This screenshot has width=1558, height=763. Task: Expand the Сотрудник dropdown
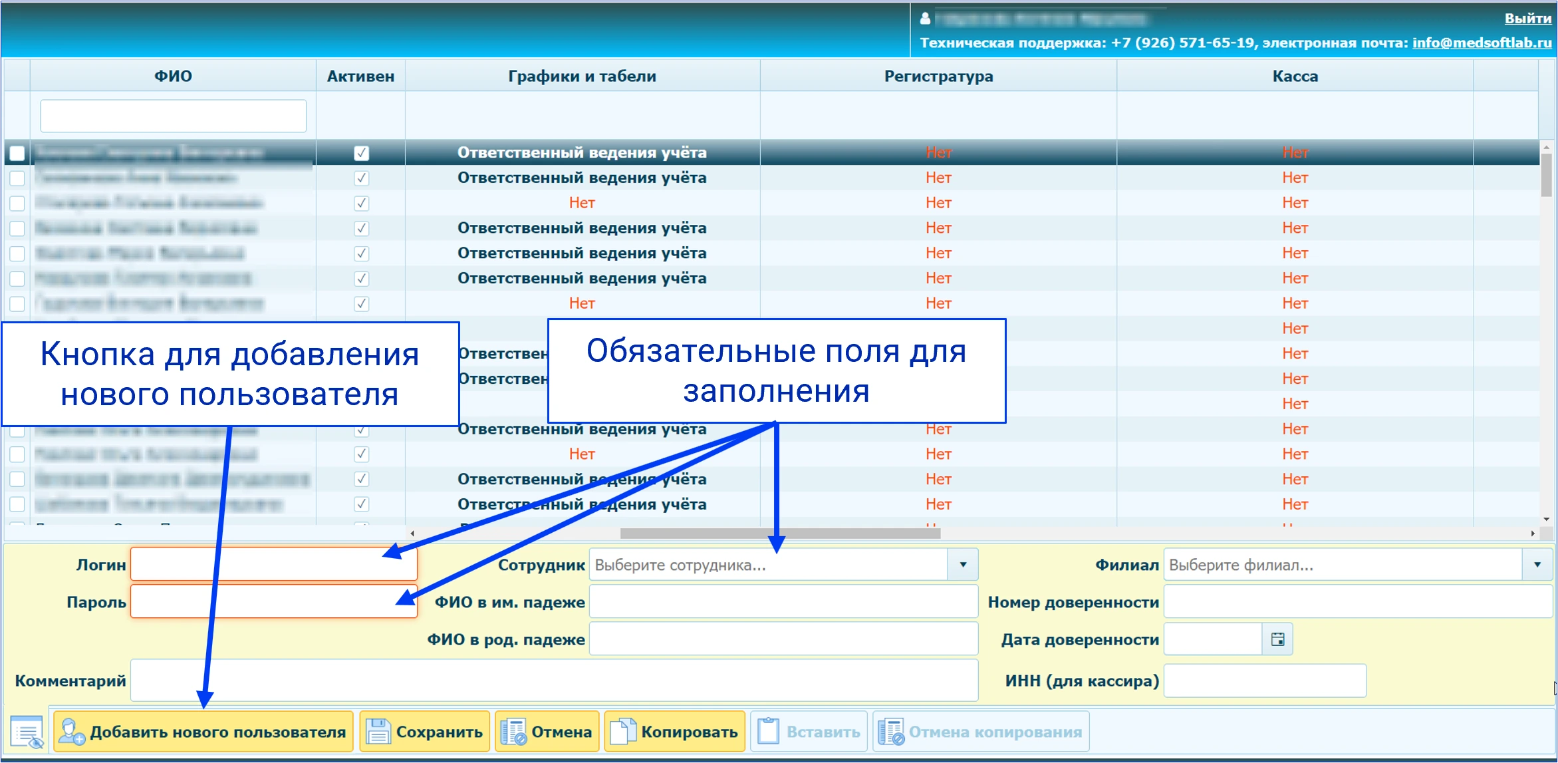tap(962, 565)
